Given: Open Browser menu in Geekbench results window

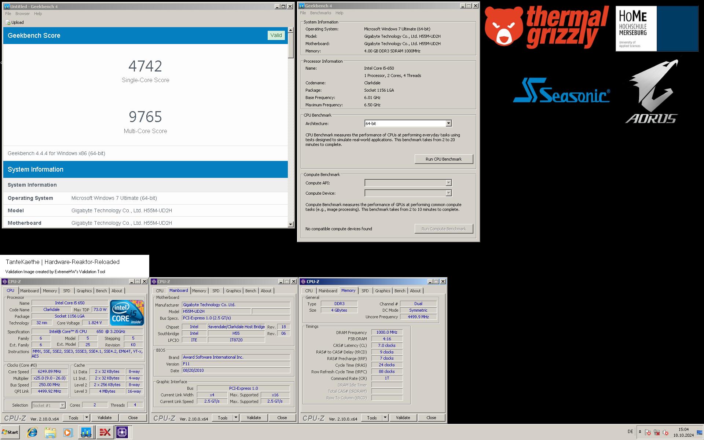Looking at the screenshot, I should coord(22,14).
